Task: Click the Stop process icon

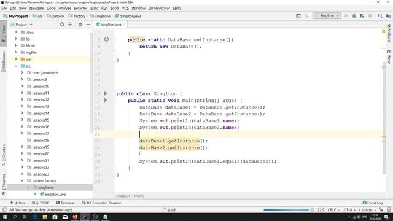Action: pyautogui.click(x=370, y=16)
